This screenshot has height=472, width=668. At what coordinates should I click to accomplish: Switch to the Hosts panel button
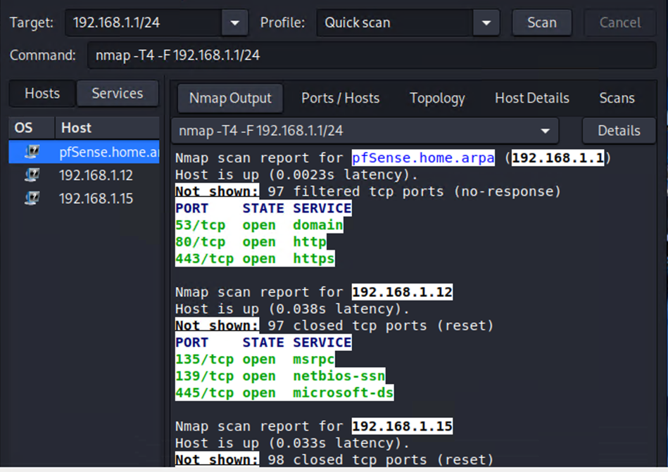(x=42, y=94)
